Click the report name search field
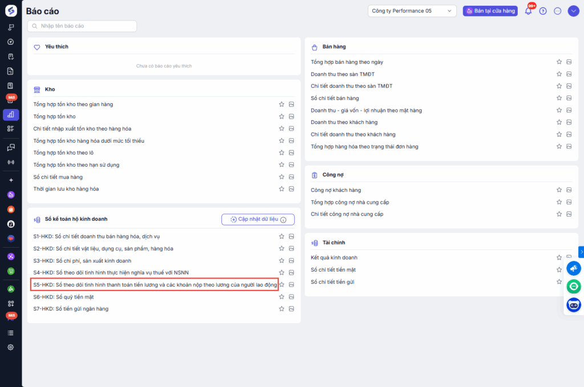 pyautogui.click(x=83, y=26)
